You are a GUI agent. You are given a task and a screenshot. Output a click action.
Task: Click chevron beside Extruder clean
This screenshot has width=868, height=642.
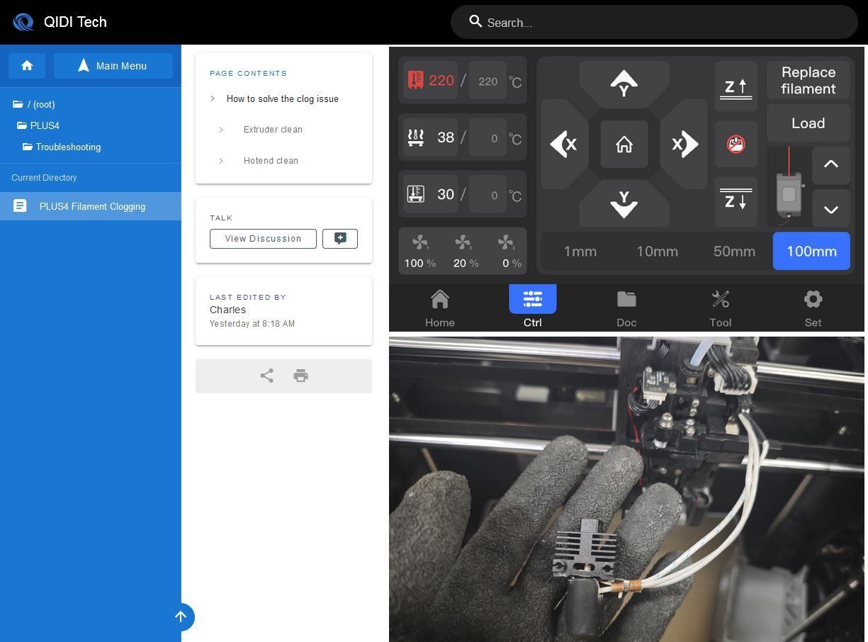pyautogui.click(x=221, y=130)
